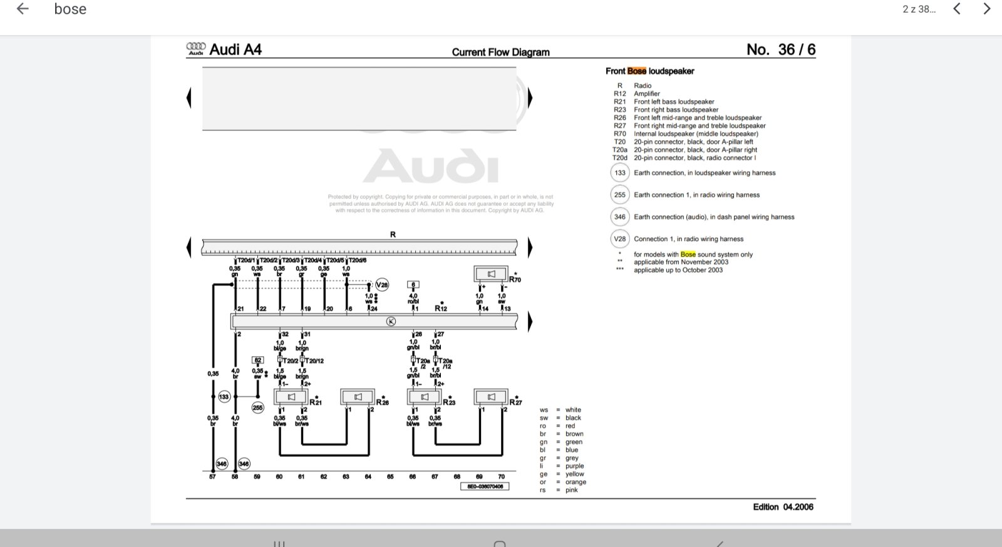The width and height of the screenshot is (1002, 547).
Task: Tap 'T20d 20-pin connector, radio connector I' line
Action: (684, 158)
